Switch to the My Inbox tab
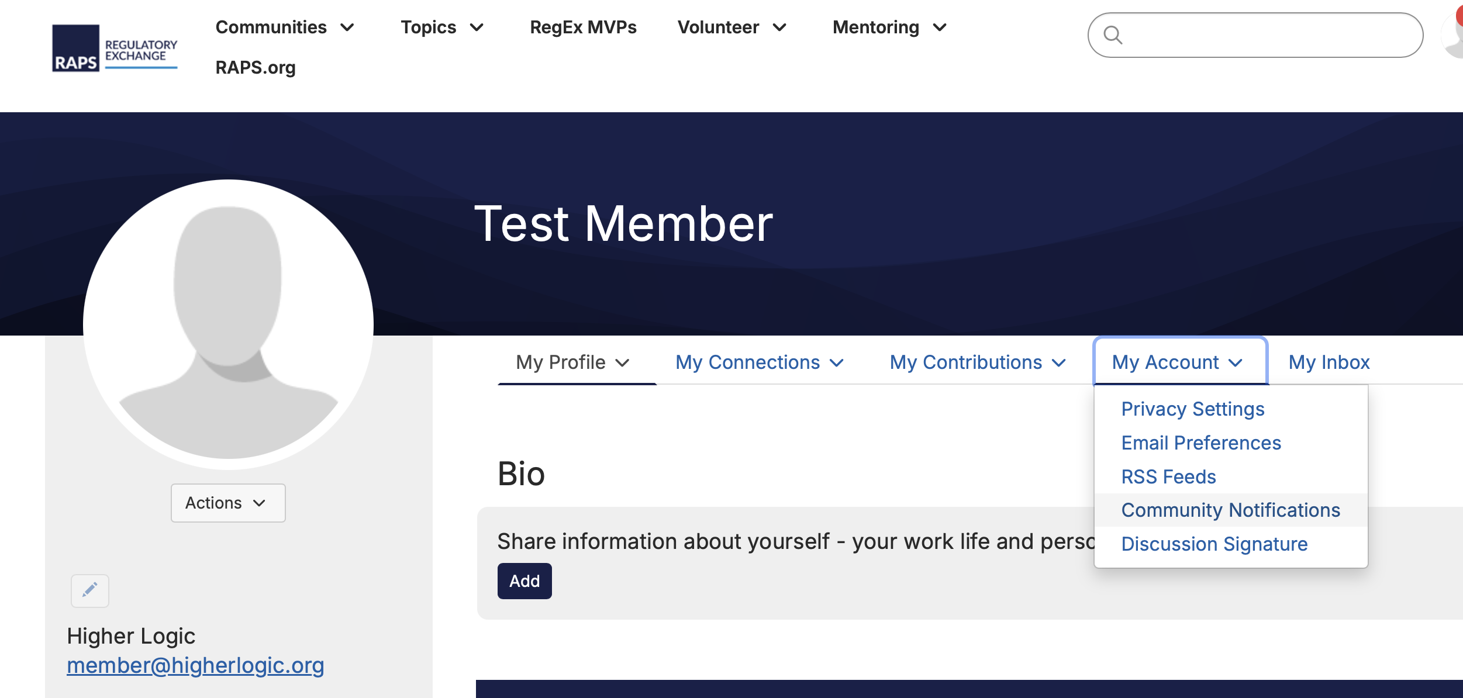Viewport: 1463px width, 698px height. click(1329, 362)
